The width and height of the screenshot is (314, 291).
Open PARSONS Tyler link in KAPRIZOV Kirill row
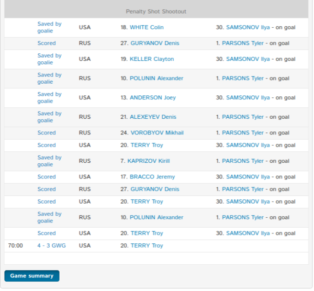(243, 161)
